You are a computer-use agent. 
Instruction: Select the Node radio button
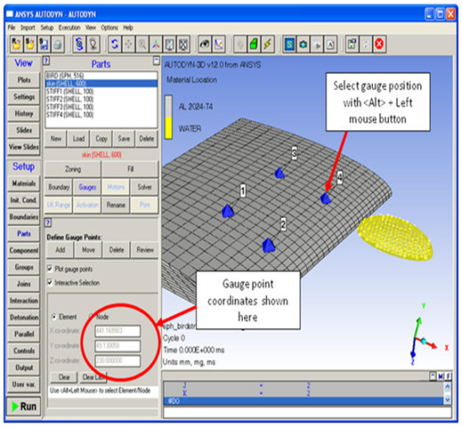pos(92,316)
